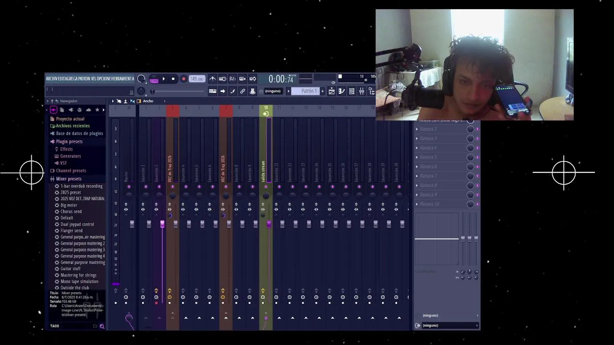This screenshot has height=345, width=614.
Task: Click the browser search magnifier icon
Action: point(102,326)
